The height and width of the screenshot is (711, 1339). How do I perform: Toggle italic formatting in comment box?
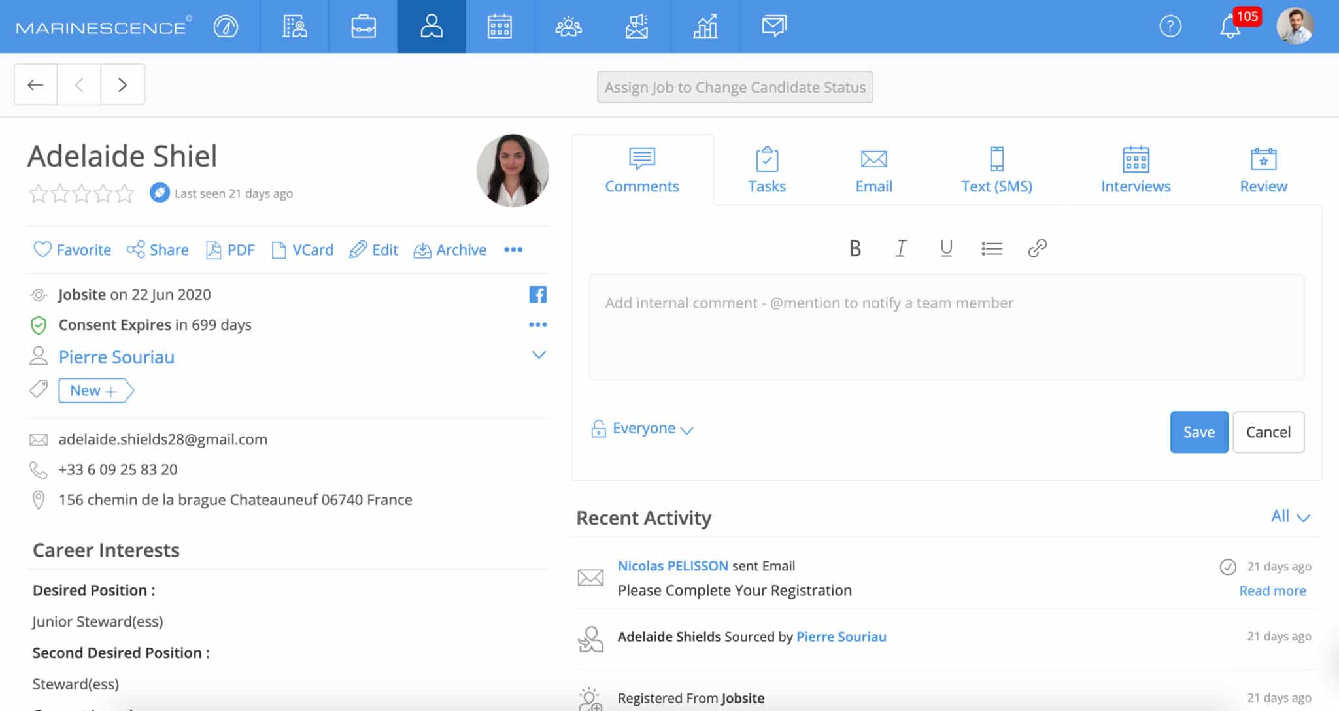click(x=901, y=249)
